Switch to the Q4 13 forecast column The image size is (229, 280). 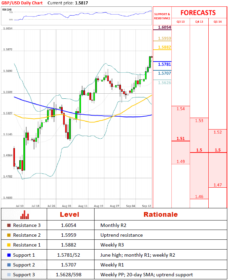point(199,22)
